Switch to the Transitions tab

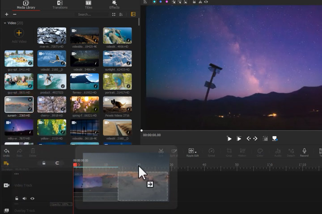[60, 5]
